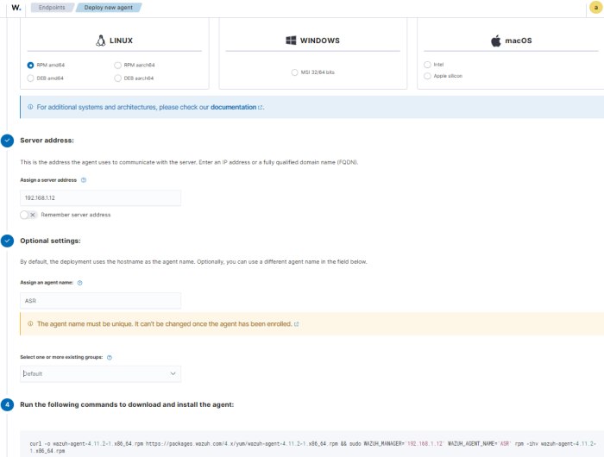Select Deploy new agent breadcrumb
The width and height of the screenshot is (604, 457).
(108, 7)
